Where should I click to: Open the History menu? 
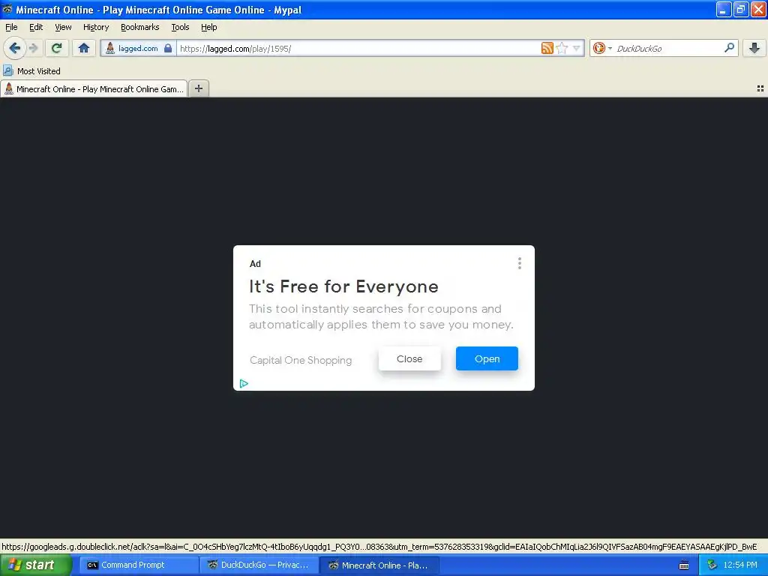(96, 27)
